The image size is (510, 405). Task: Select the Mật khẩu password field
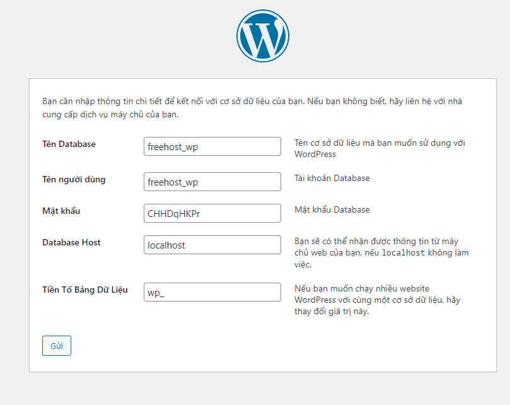pos(212,213)
